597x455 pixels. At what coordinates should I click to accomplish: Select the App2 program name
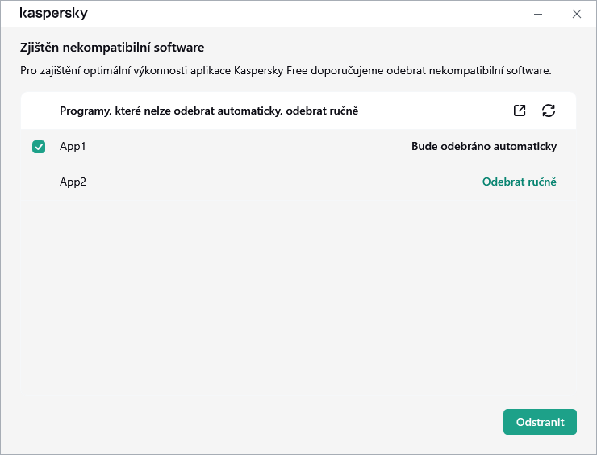coord(73,182)
